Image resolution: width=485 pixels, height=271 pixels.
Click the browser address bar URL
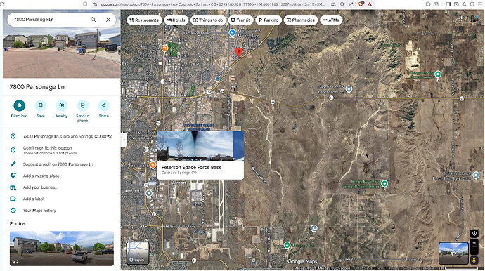pyautogui.click(x=213, y=4)
